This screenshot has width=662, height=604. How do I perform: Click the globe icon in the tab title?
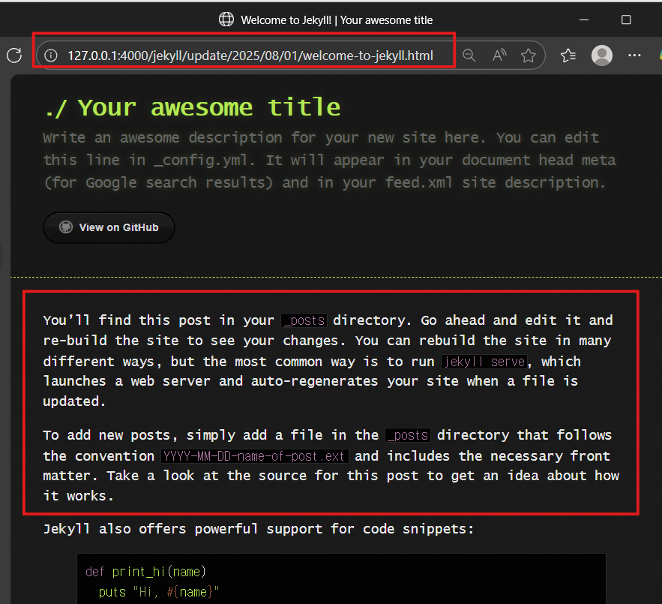(x=226, y=20)
